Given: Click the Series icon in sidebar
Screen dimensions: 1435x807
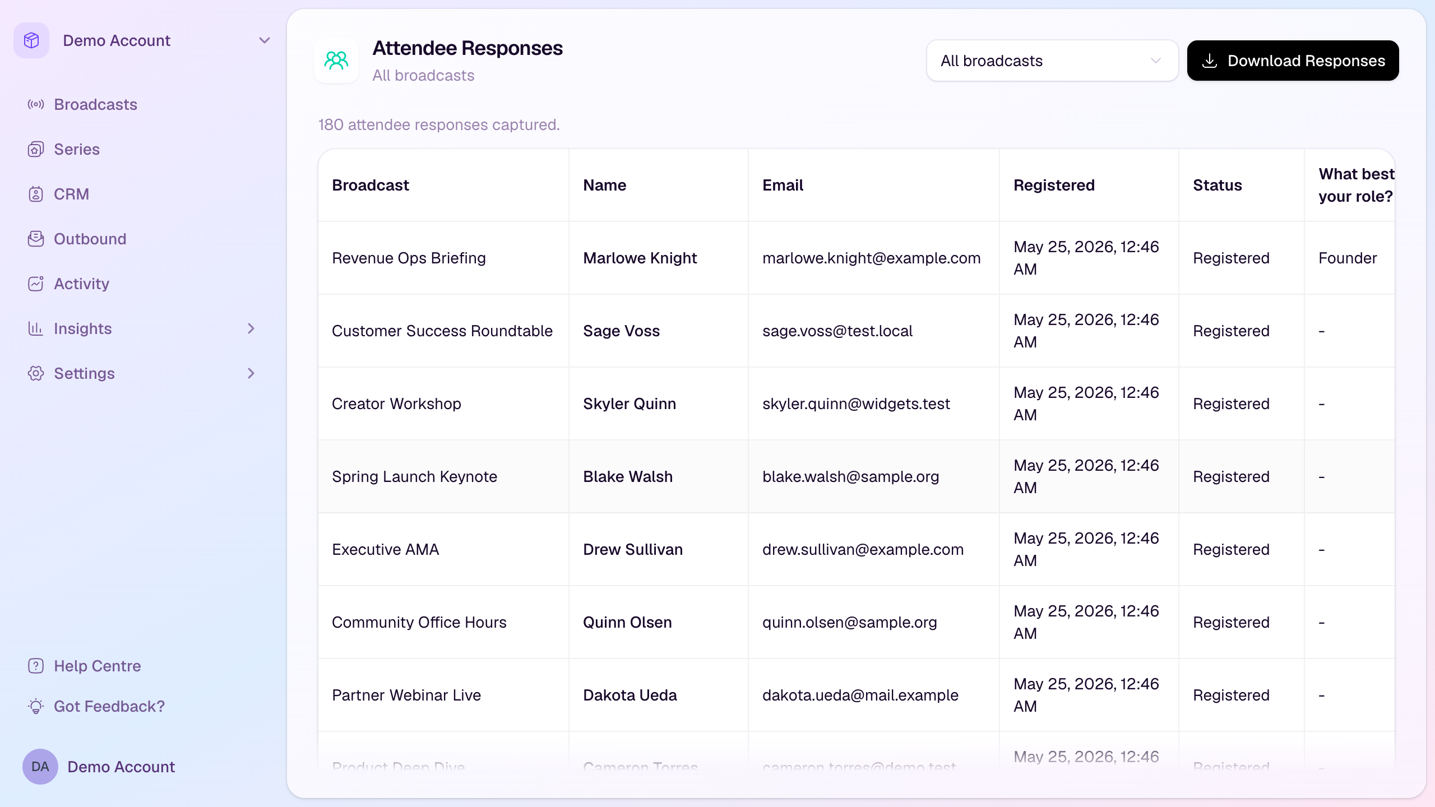Looking at the screenshot, I should tap(36, 149).
